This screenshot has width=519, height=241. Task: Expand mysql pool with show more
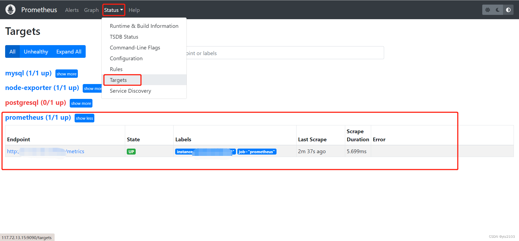66,74
